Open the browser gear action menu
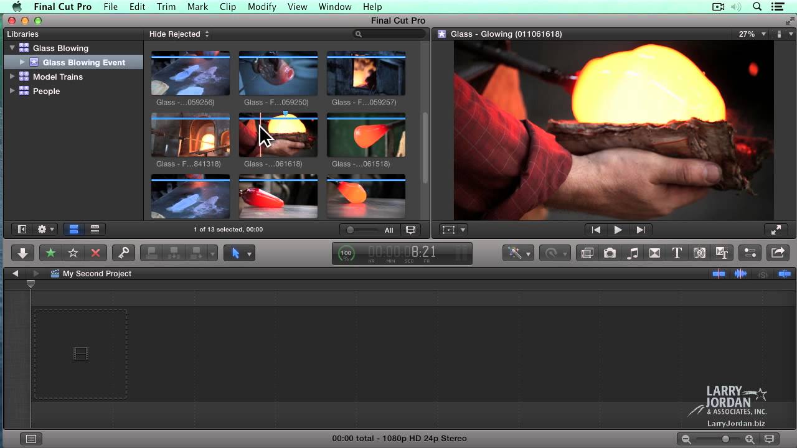 click(46, 230)
